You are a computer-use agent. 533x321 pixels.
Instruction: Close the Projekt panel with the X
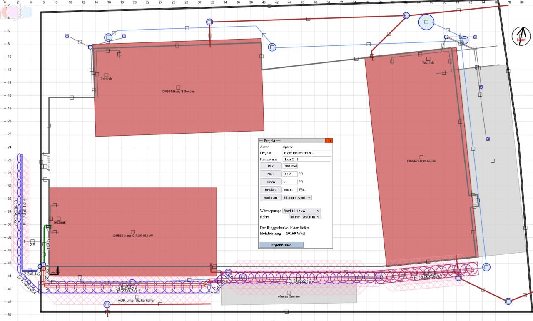[x=331, y=141]
